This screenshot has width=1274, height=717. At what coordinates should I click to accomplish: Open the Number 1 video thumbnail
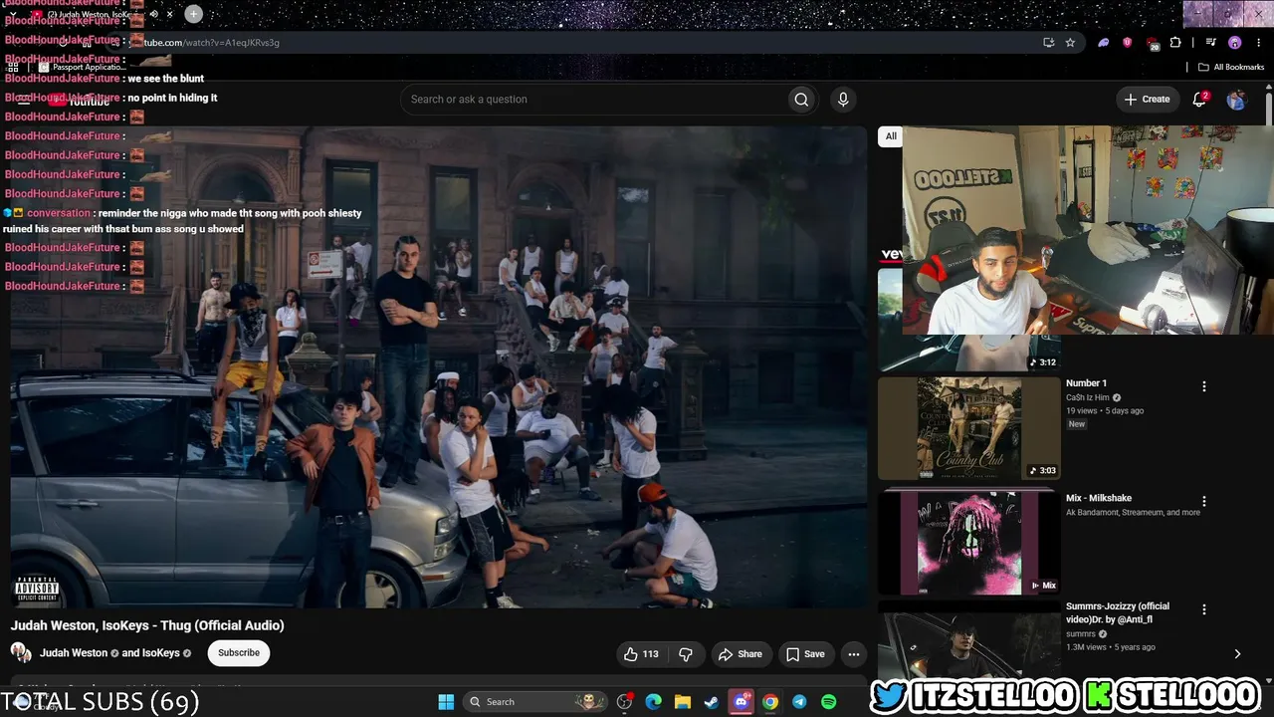pos(968,428)
